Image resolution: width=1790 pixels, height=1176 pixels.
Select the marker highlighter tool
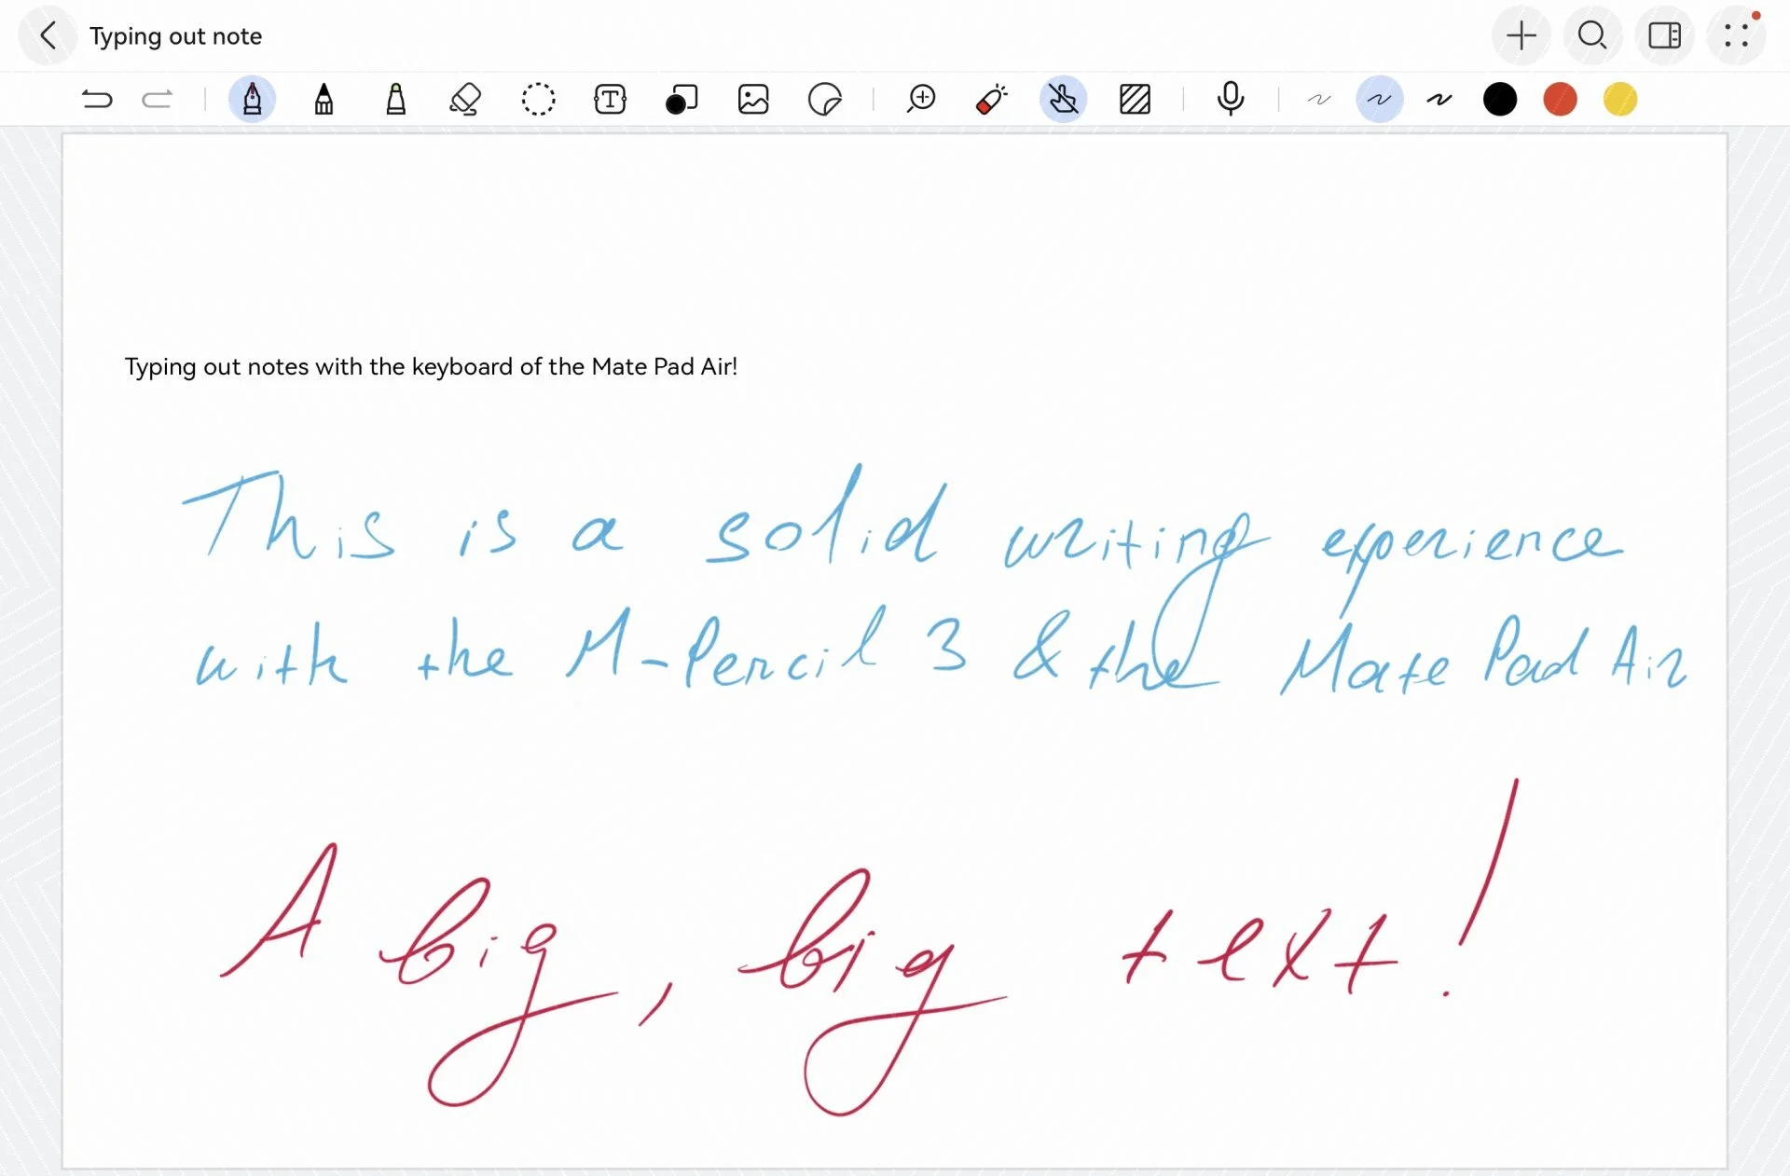(395, 99)
